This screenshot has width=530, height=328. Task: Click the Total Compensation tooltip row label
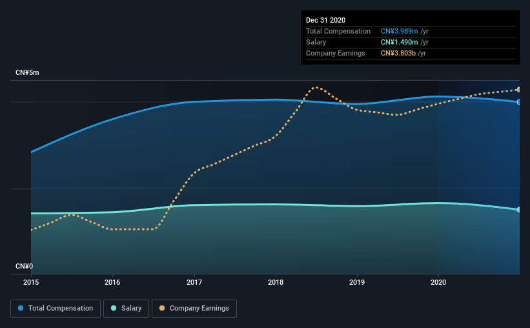[338, 31]
